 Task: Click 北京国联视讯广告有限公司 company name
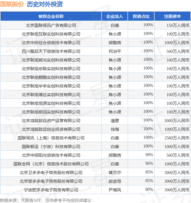51,25
